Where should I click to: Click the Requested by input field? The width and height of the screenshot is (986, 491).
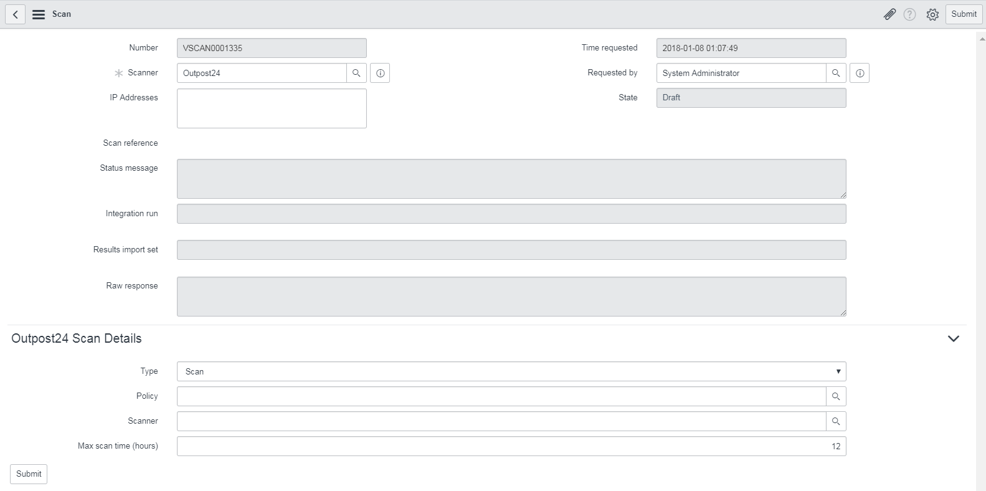(741, 73)
